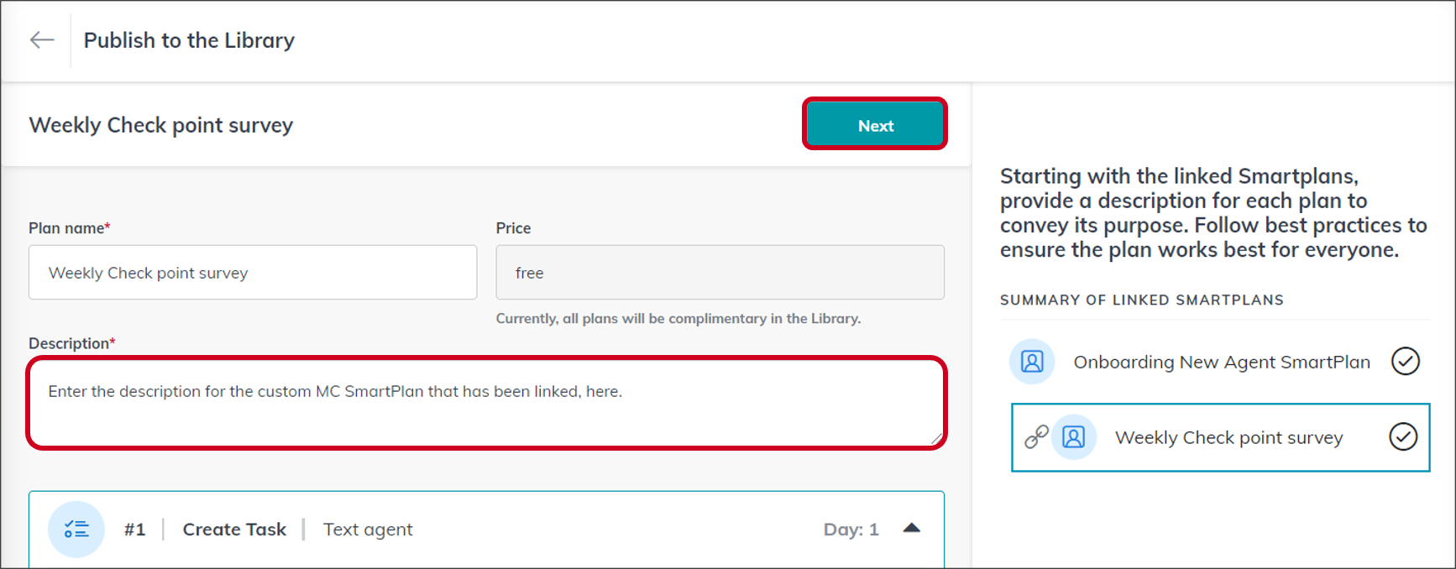Click the Onboarding New Agent SmartPlan person icon
The width and height of the screenshot is (1456, 569).
tap(1032, 362)
